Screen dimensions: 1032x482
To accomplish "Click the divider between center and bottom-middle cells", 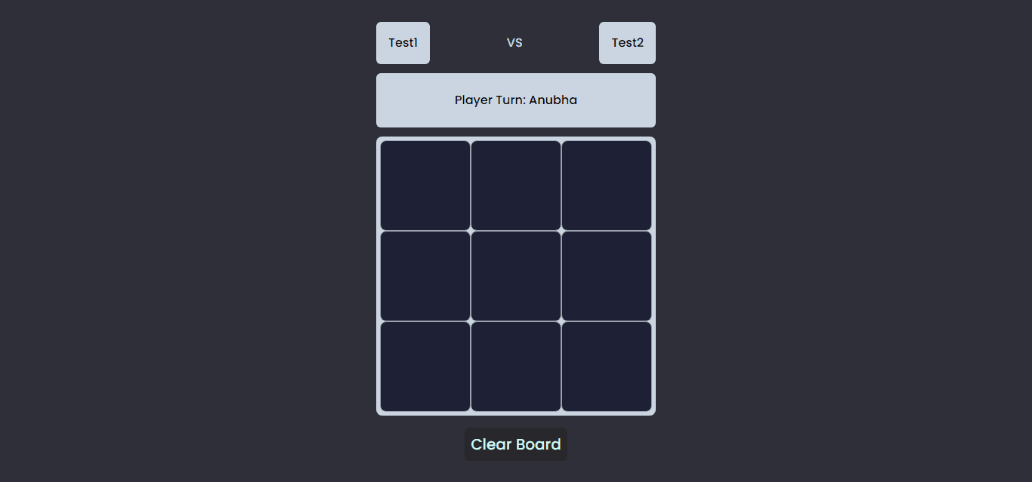I will click(516, 321).
